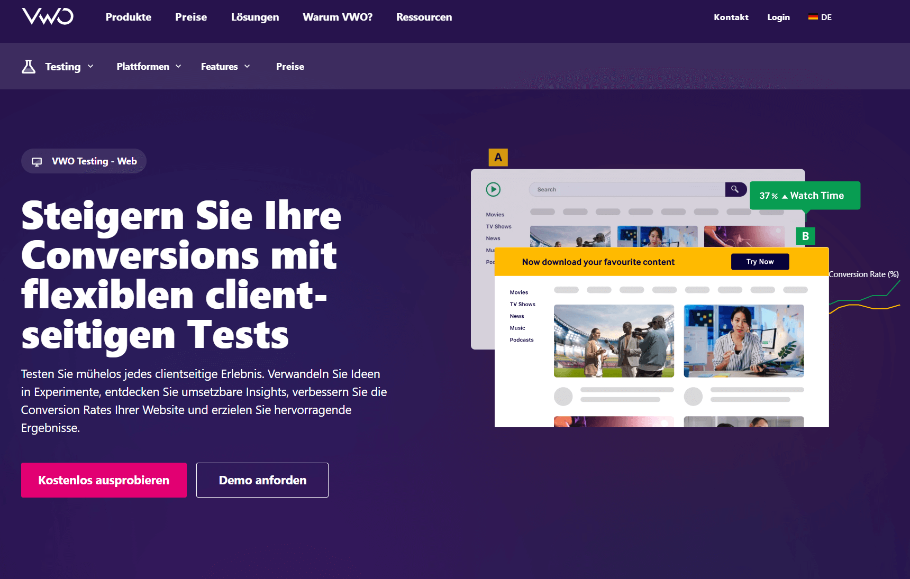
Task: Select News in variant A sidebar
Action: point(493,238)
